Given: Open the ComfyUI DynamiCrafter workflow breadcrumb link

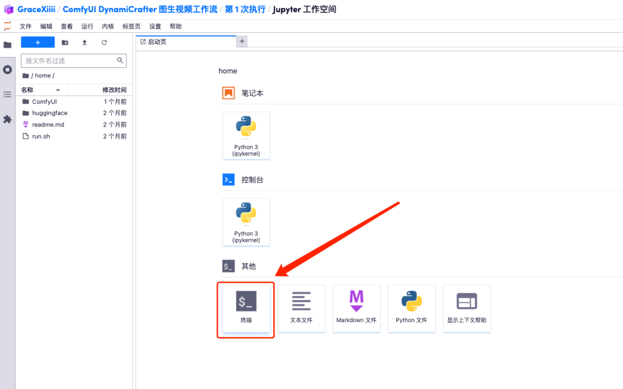Looking at the screenshot, I should pos(140,9).
